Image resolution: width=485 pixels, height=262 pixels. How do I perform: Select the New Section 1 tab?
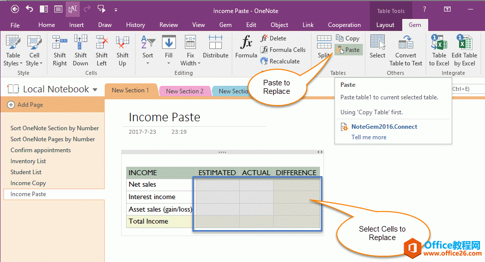(x=130, y=90)
